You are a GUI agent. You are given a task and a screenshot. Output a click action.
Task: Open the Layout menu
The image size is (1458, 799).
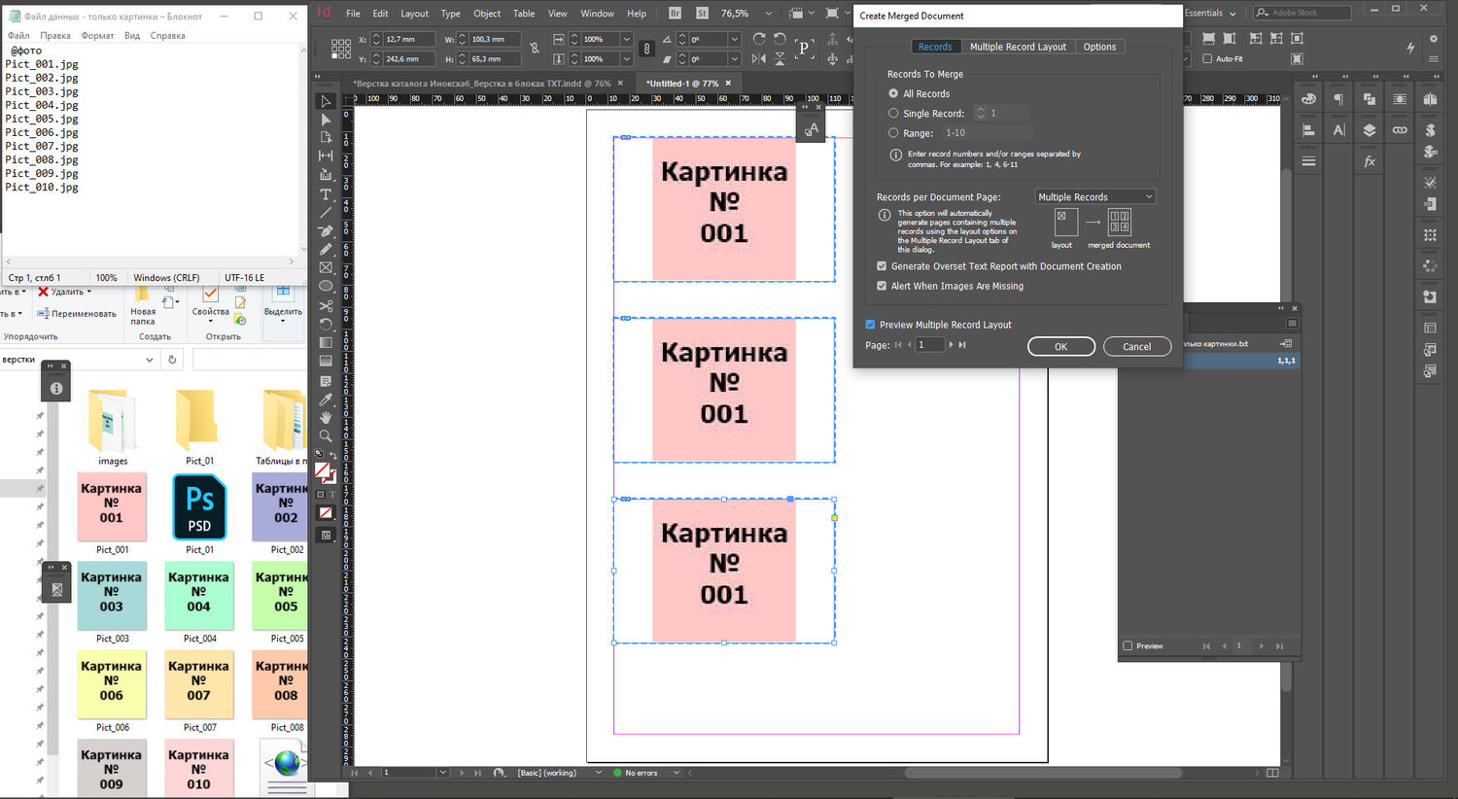point(414,14)
